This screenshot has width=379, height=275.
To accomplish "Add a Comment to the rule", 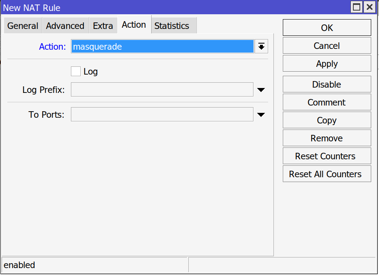I will coord(327,102).
